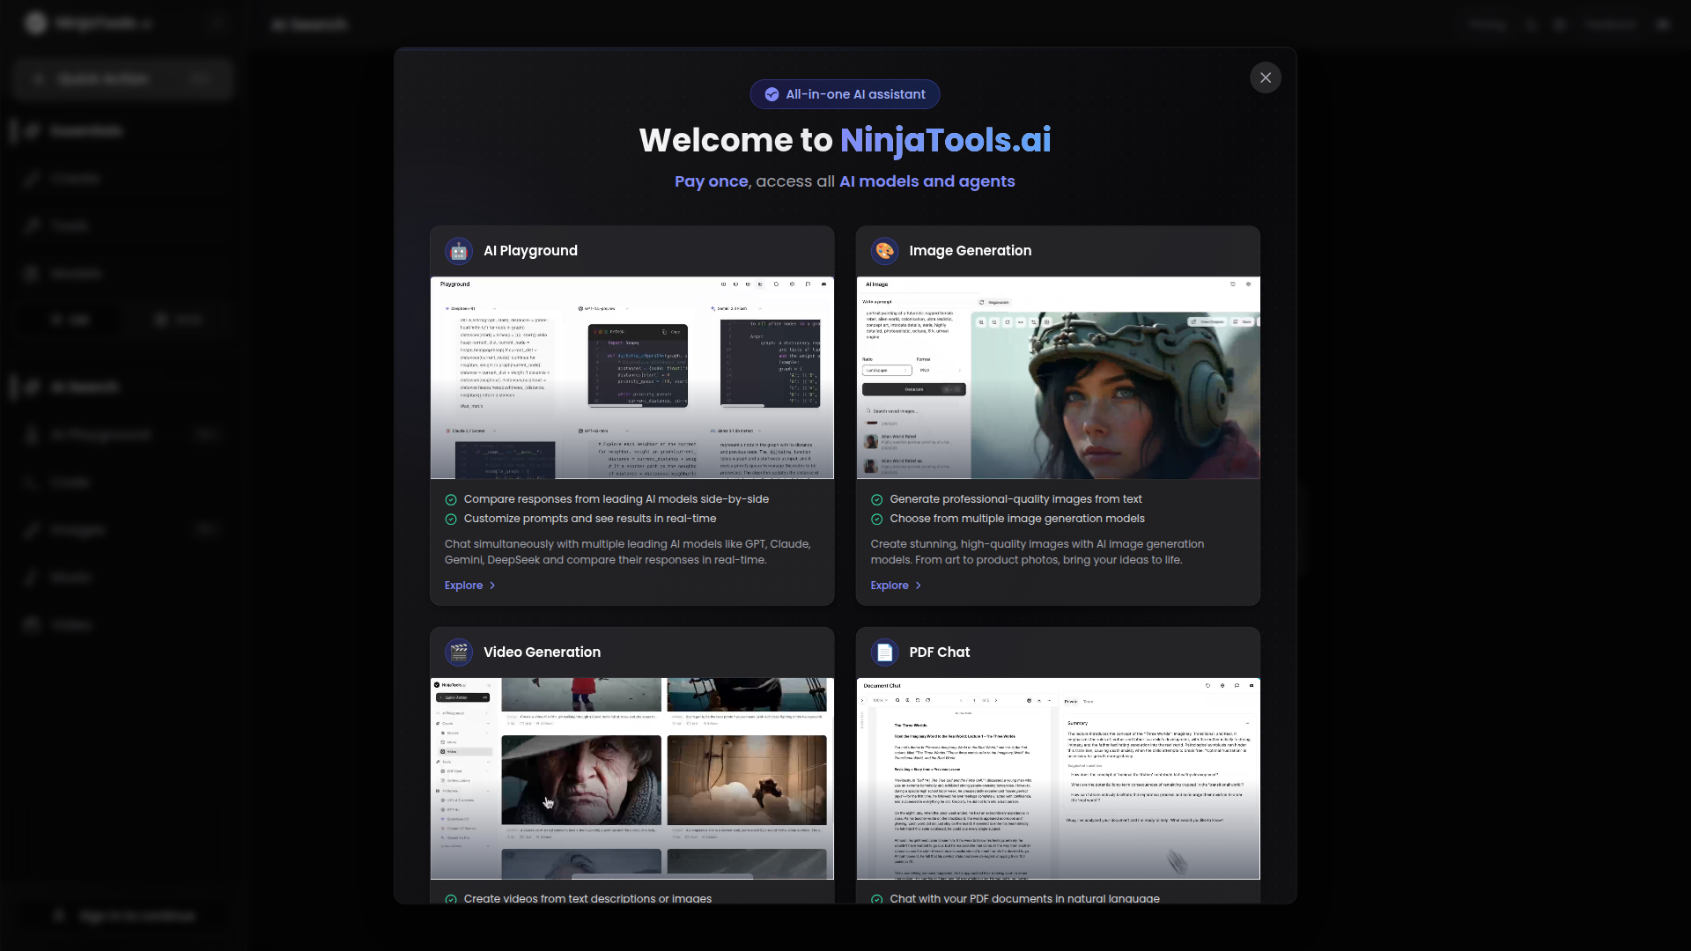Click the 'Pay once' highlighted text

pos(711,181)
